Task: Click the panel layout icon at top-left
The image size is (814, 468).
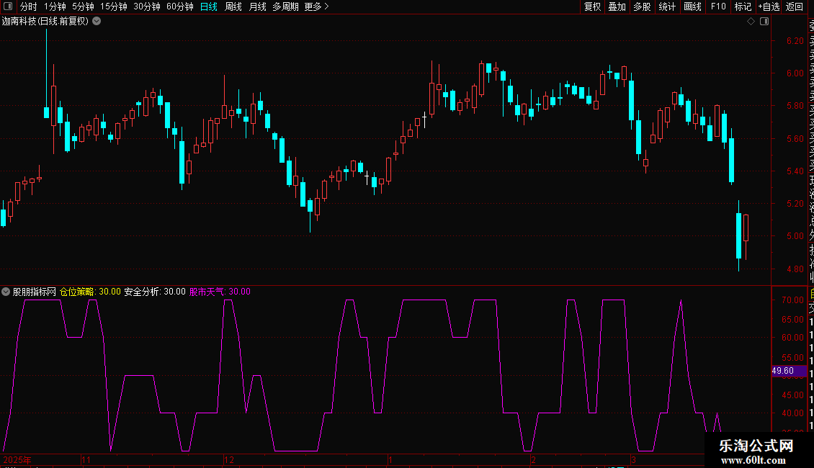Action: point(8,6)
